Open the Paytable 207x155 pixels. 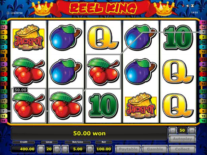point(128,149)
